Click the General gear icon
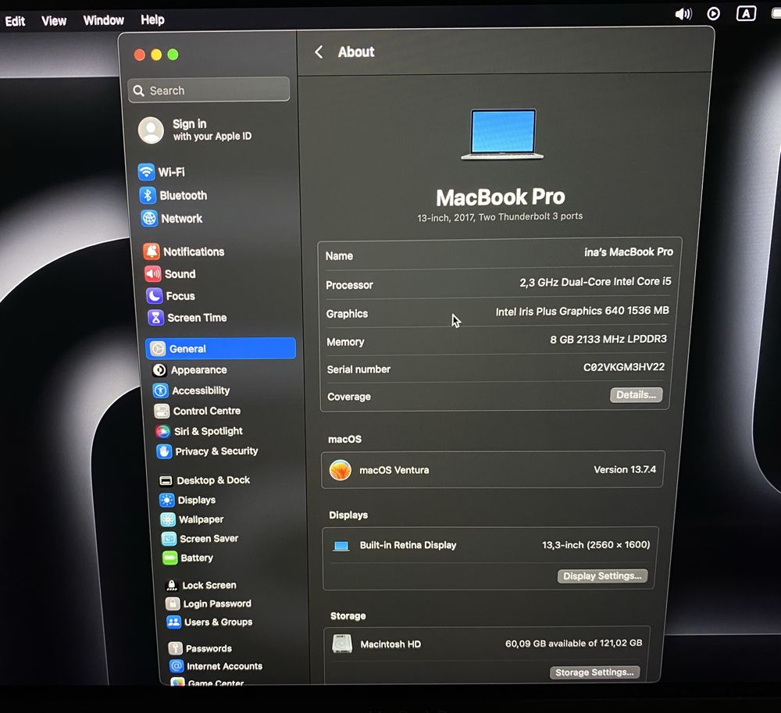Viewport: 781px width, 713px height. 158,349
